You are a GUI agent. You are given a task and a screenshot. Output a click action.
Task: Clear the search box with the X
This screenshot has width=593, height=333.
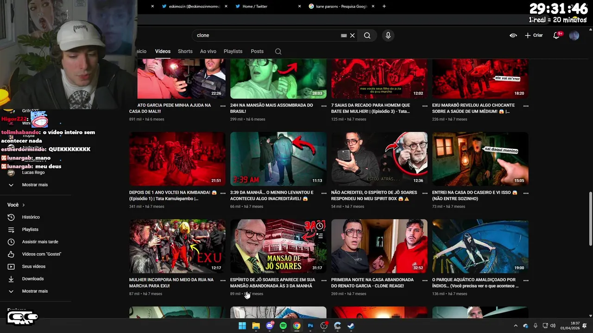coord(352,36)
